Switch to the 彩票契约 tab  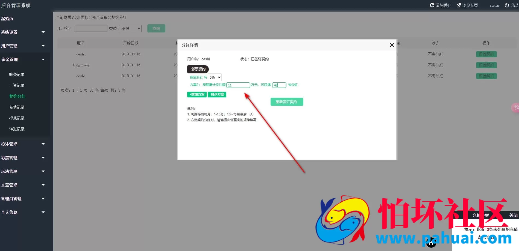click(198, 69)
